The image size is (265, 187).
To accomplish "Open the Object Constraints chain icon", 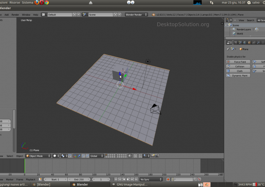I will click(254, 43).
